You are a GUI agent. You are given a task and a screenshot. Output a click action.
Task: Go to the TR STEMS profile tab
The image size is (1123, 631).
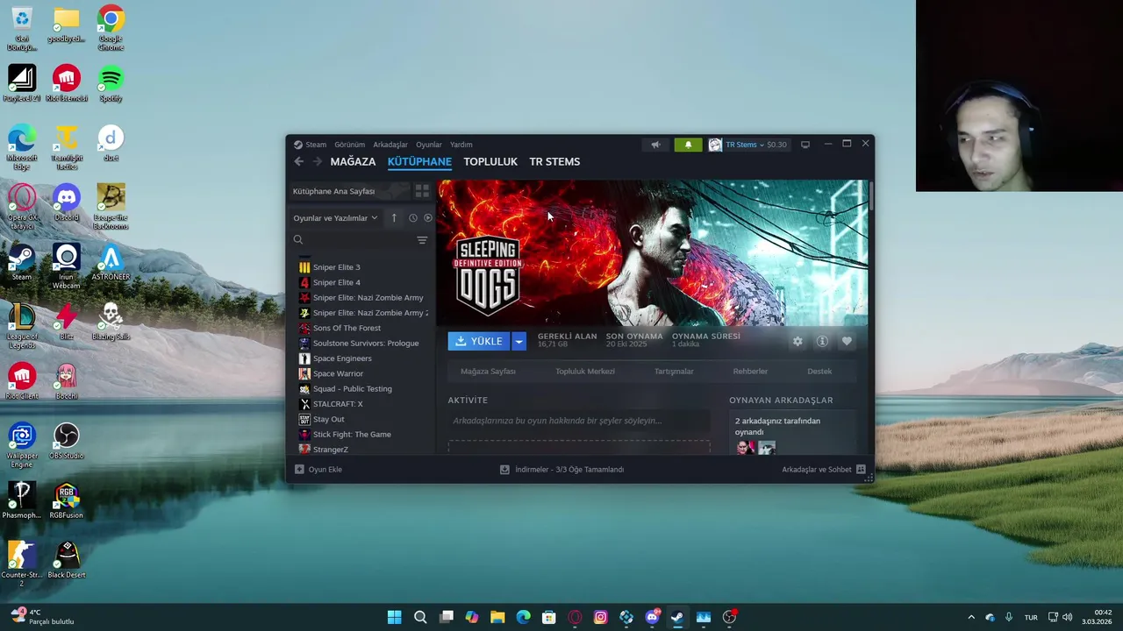coord(554,161)
